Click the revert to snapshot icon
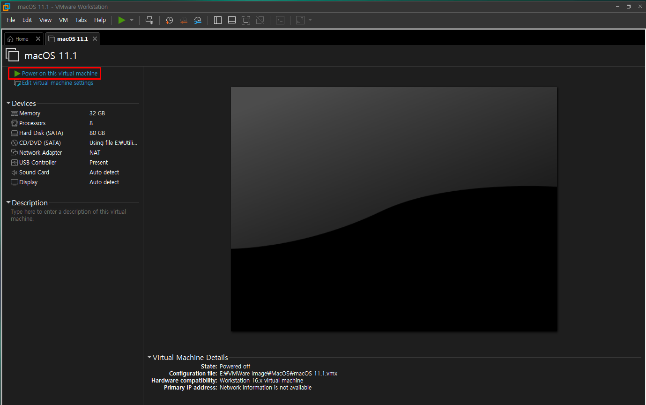The width and height of the screenshot is (646, 405). (x=184, y=20)
